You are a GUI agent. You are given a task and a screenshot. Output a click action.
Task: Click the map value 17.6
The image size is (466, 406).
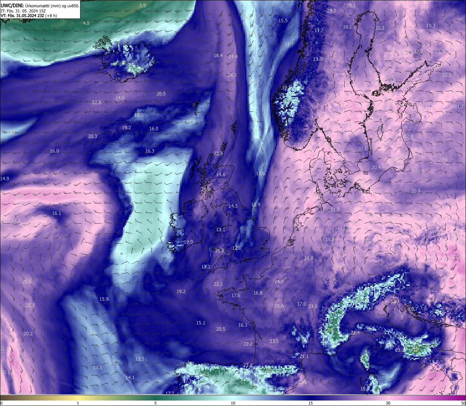coord(236,296)
